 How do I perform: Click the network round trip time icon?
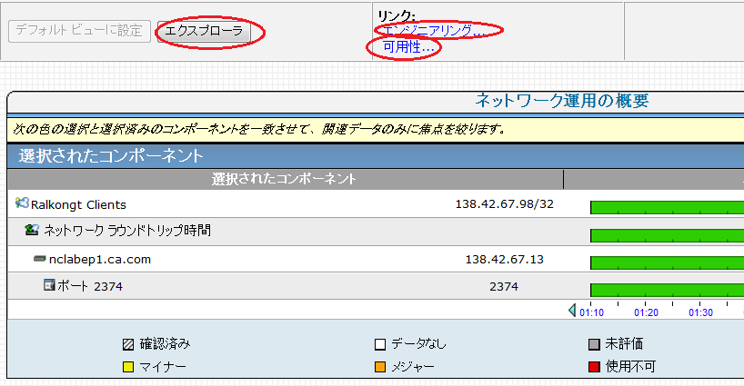coord(32,230)
